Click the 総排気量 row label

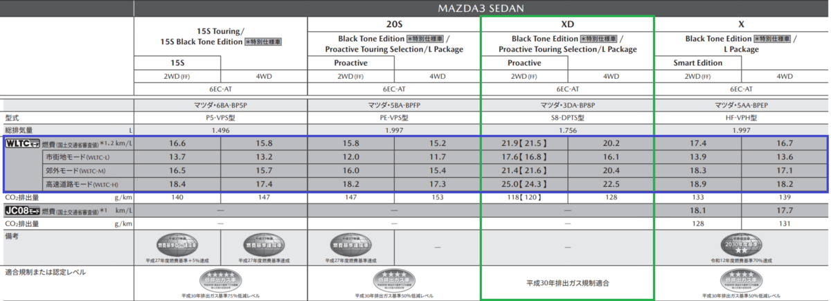pos(19,130)
